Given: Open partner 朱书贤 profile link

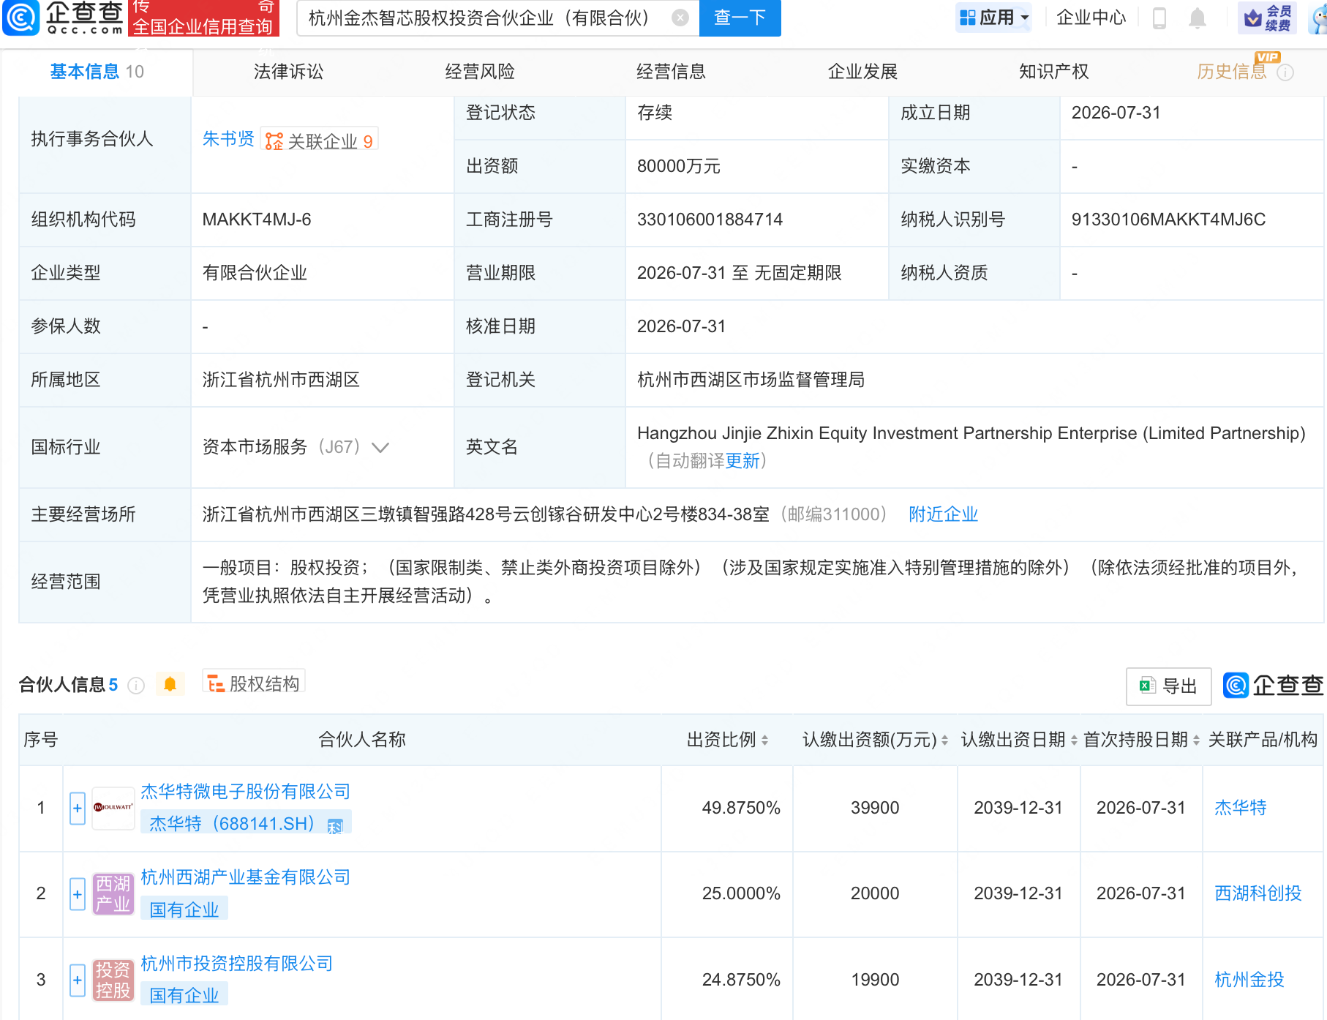Looking at the screenshot, I should coord(228,139).
